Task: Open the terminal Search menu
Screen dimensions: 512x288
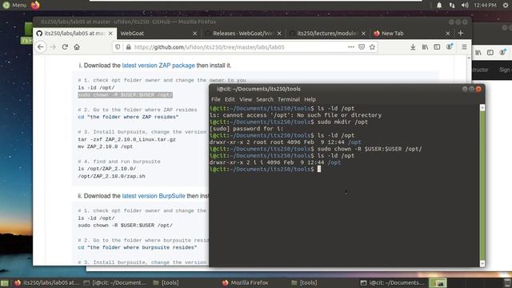Action: (265, 99)
